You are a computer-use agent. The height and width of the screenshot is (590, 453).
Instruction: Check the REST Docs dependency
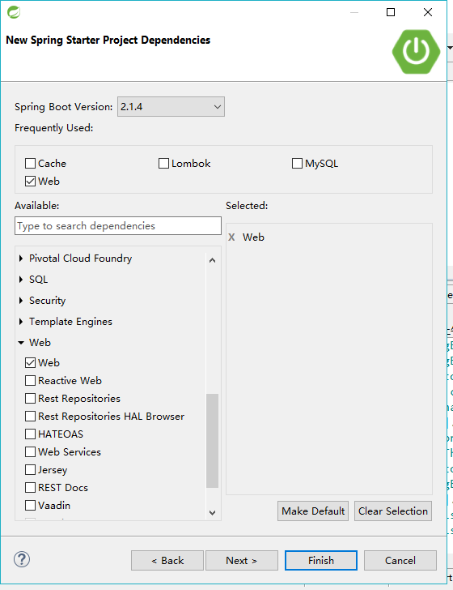[x=30, y=488]
